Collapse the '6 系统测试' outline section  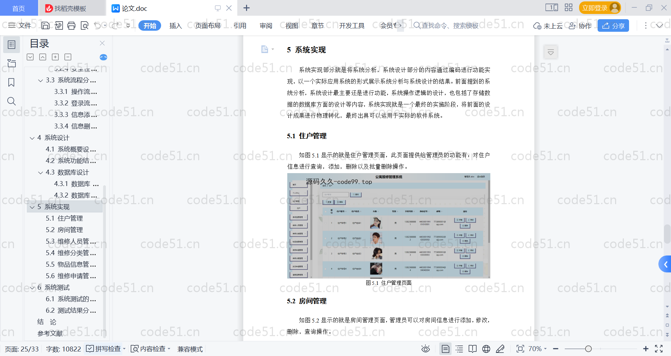[x=32, y=288]
